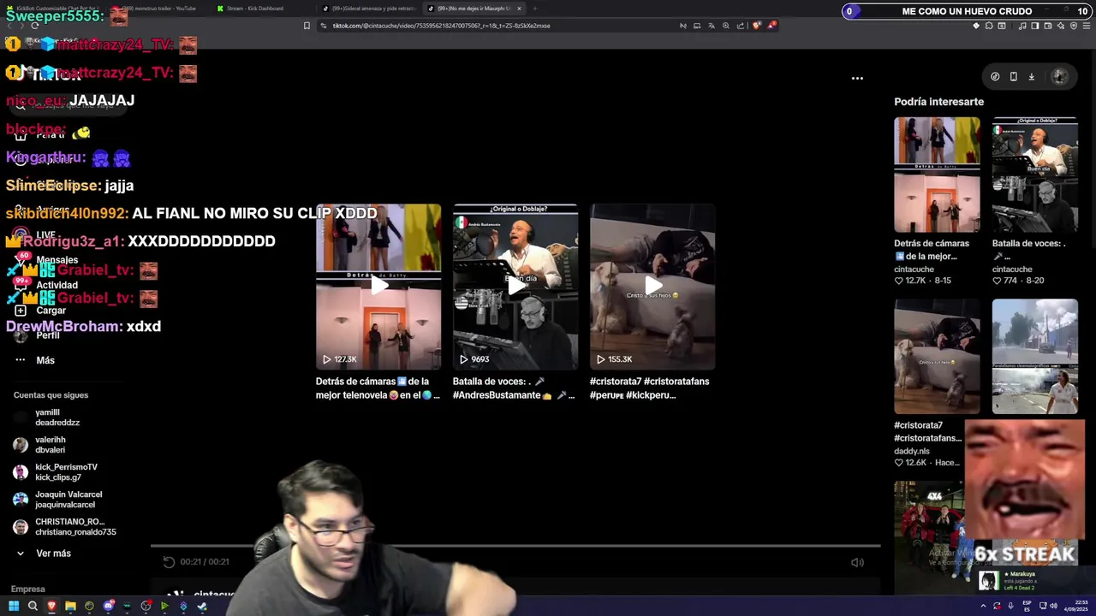Open the Brave Leo AI sparkle icon
The image size is (1096, 616).
click(1061, 26)
